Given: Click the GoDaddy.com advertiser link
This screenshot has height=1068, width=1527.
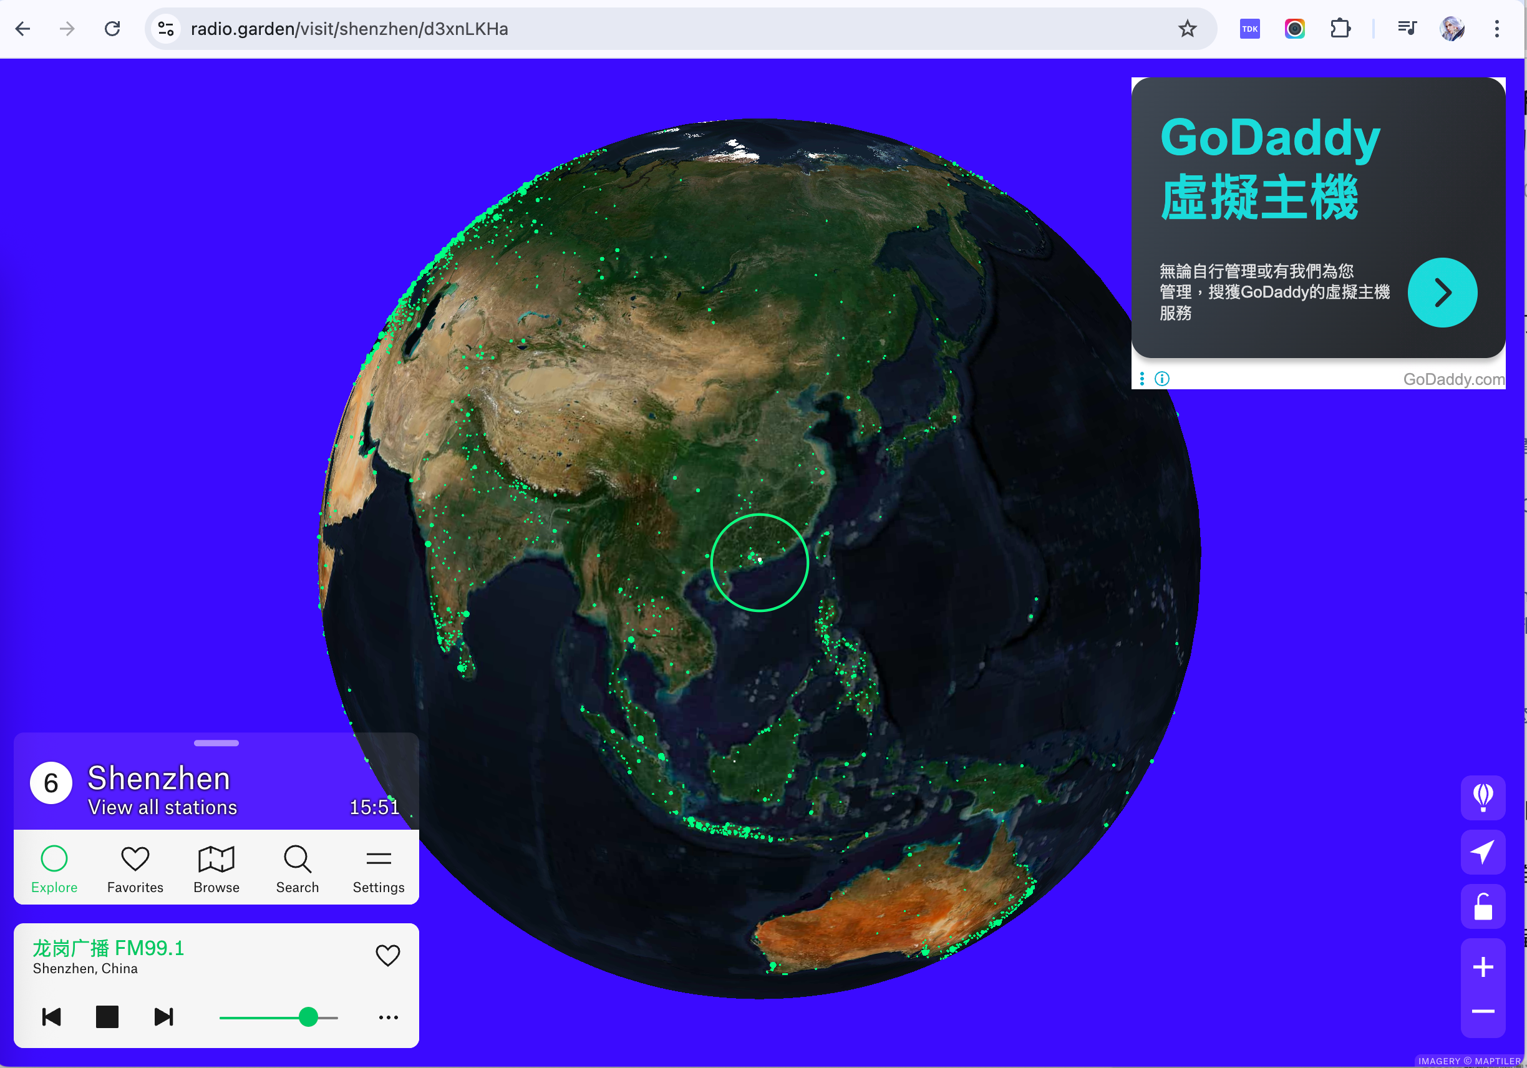Looking at the screenshot, I should [1453, 379].
